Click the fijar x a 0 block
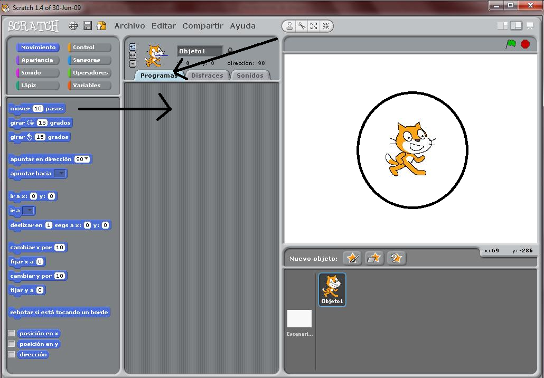 coord(27,261)
